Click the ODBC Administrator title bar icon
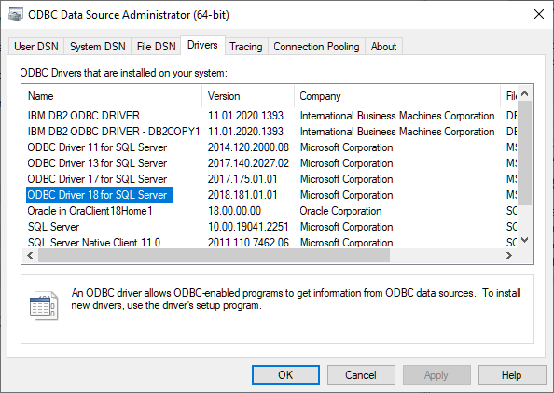 point(16,15)
